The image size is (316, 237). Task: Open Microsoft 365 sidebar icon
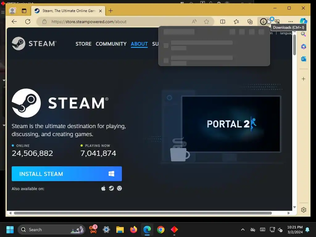(x=304, y=47)
